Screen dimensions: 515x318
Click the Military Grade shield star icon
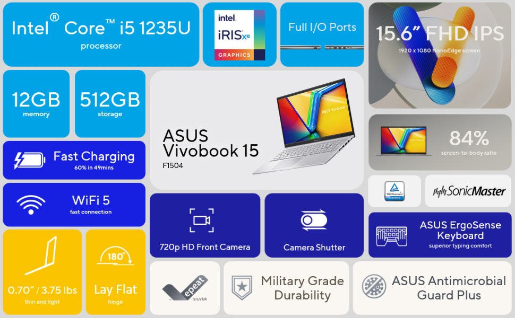242,287
